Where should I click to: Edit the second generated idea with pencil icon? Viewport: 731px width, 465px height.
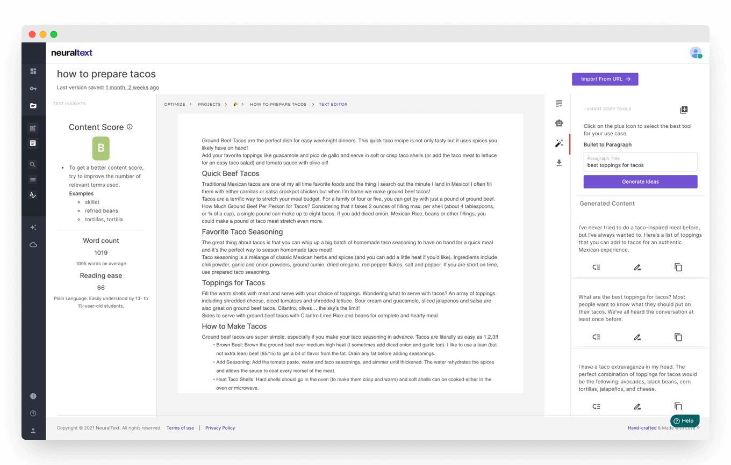click(637, 337)
